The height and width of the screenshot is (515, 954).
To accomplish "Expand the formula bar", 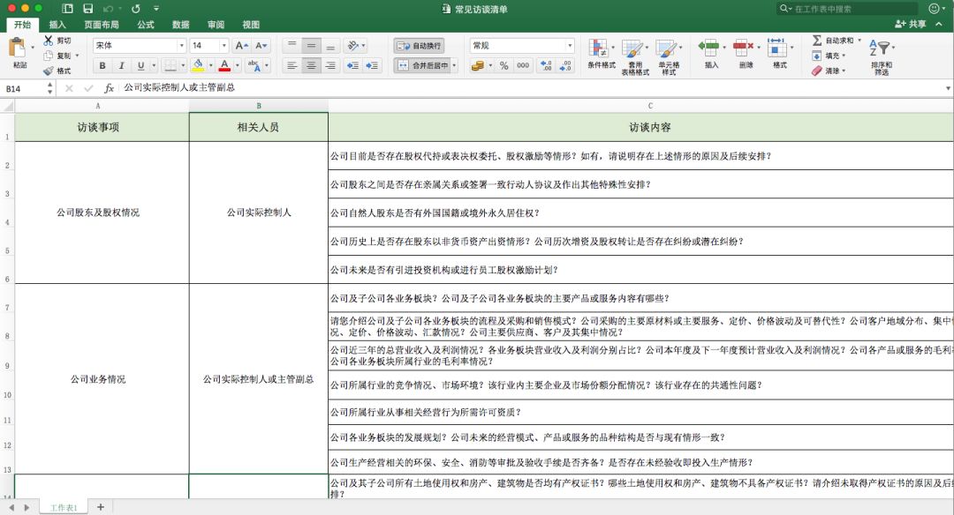I will click(x=948, y=88).
